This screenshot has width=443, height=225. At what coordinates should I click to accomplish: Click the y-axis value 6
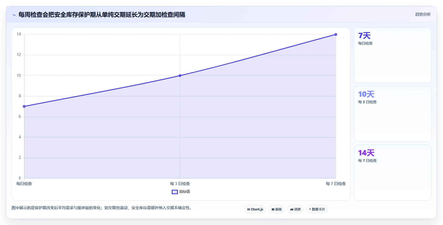tap(20, 117)
